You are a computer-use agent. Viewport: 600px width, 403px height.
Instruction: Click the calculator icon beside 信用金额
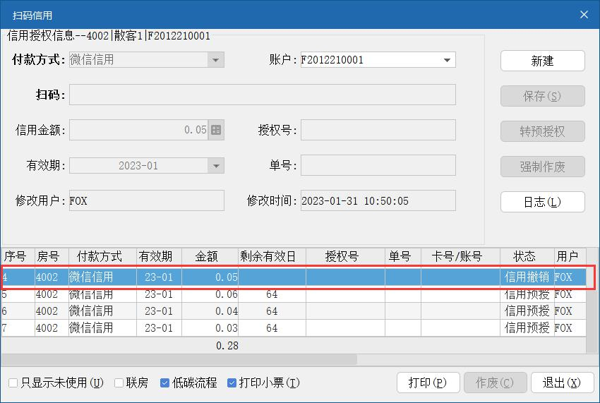216,130
